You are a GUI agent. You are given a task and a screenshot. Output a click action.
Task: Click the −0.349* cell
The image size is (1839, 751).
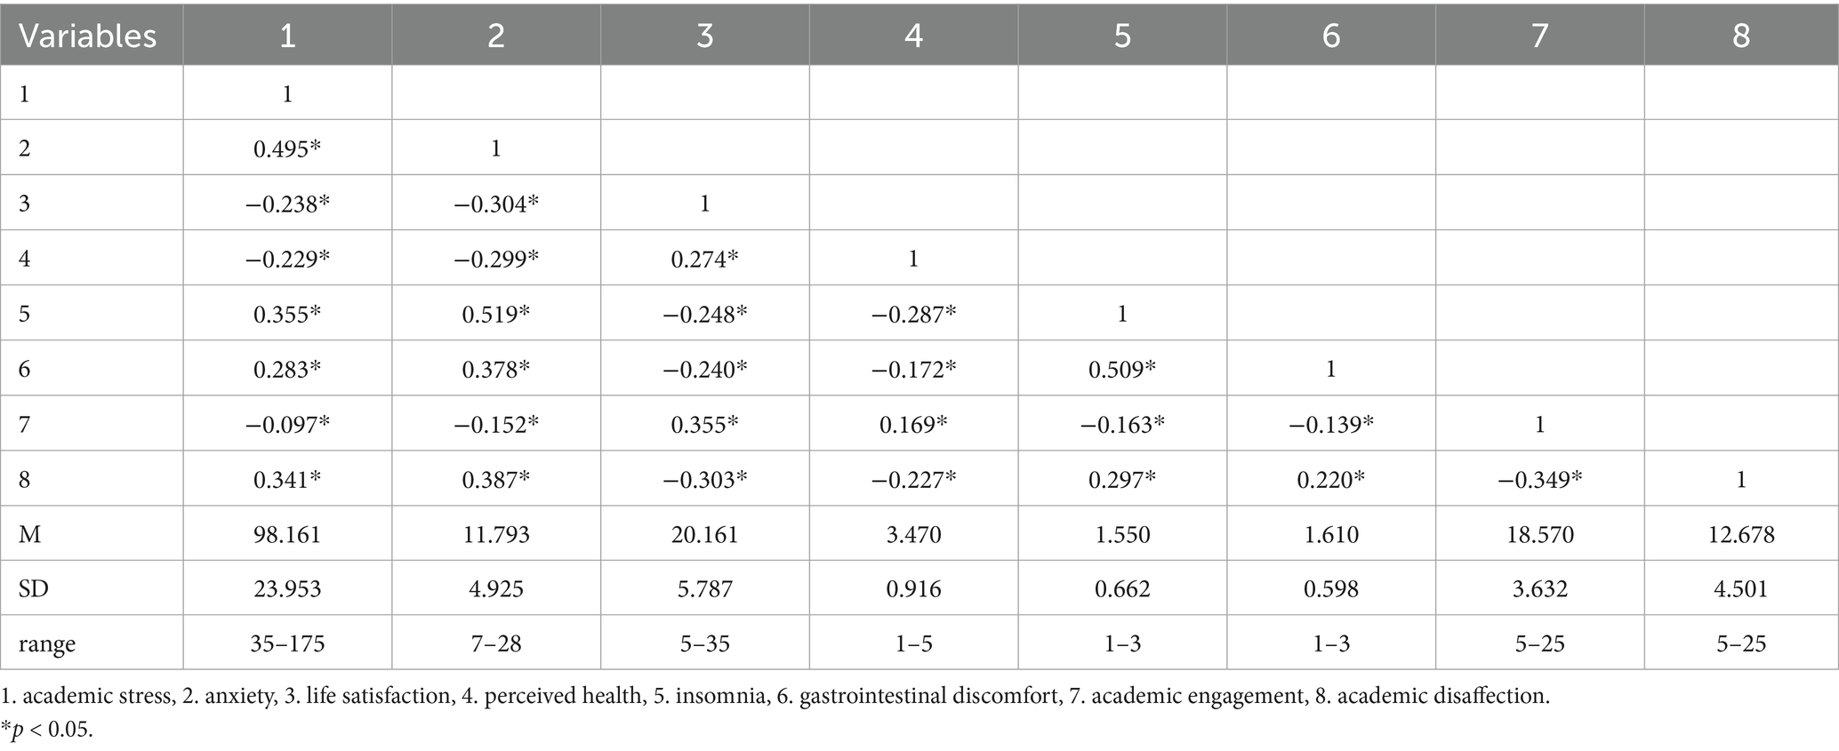(x=1540, y=479)
